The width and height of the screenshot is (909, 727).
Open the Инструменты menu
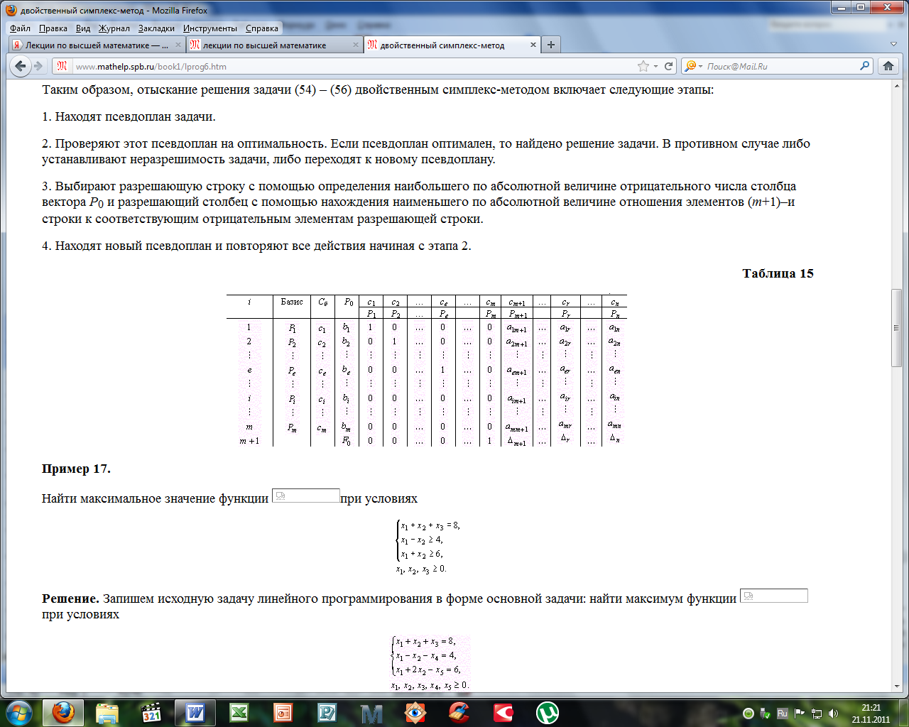210,28
